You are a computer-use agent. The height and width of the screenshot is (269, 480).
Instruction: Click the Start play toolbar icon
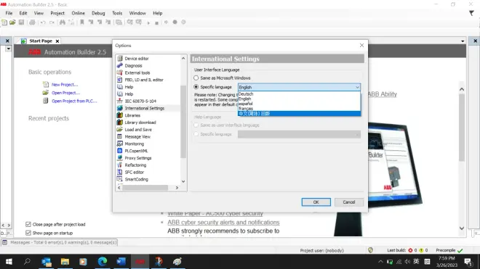pos(148,22)
